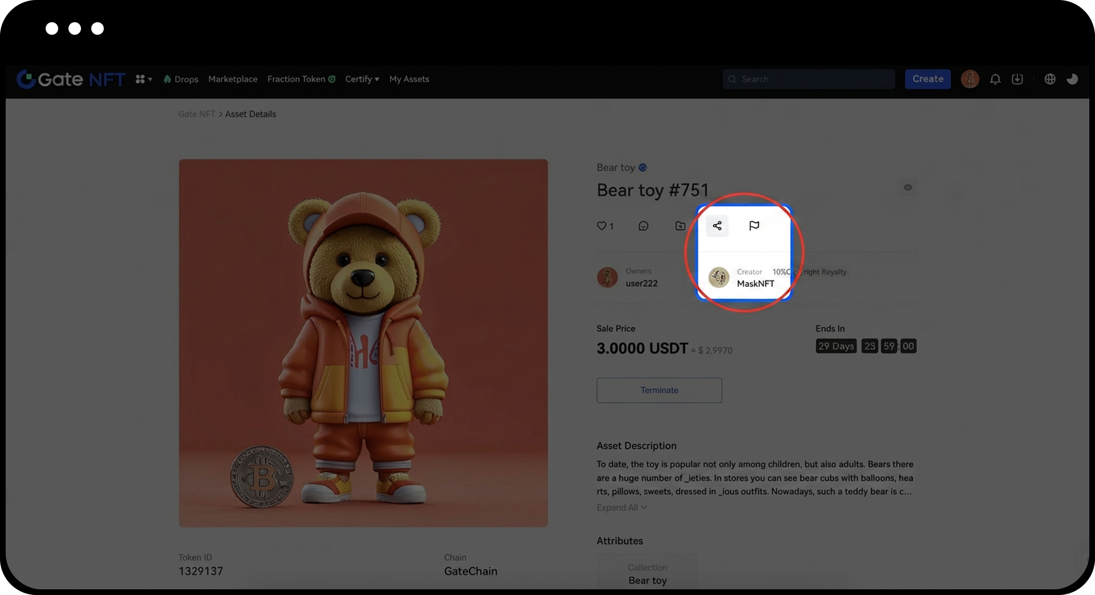Open the Certify dropdown menu
Screen dimensions: 1095x595
point(362,79)
